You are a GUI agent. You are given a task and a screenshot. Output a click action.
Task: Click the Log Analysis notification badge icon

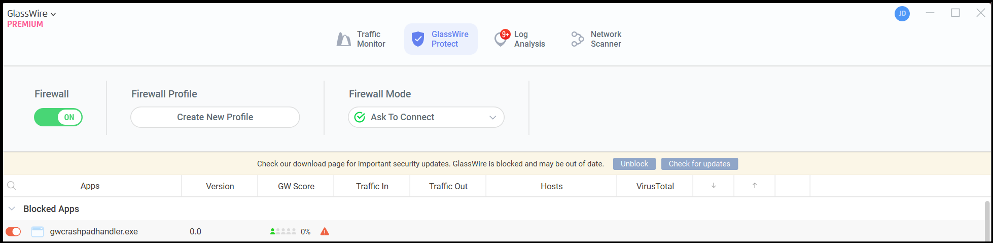tap(505, 34)
